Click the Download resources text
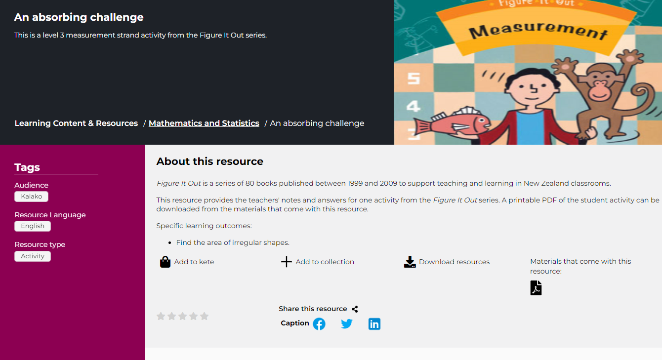The width and height of the screenshot is (662, 360). point(454,262)
